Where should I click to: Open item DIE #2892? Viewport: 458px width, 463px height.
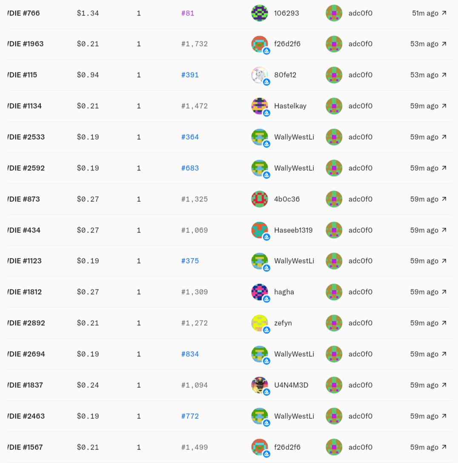point(26,323)
